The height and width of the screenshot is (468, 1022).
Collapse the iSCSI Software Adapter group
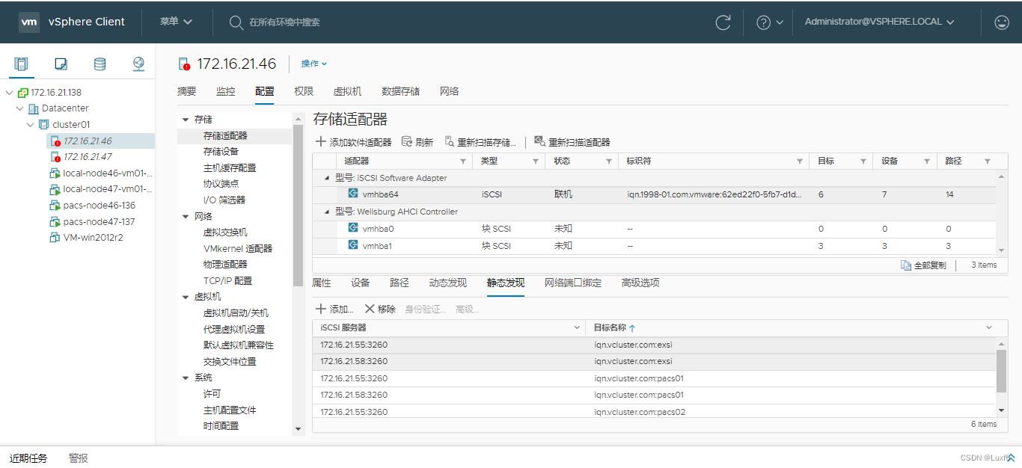pyautogui.click(x=326, y=178)
